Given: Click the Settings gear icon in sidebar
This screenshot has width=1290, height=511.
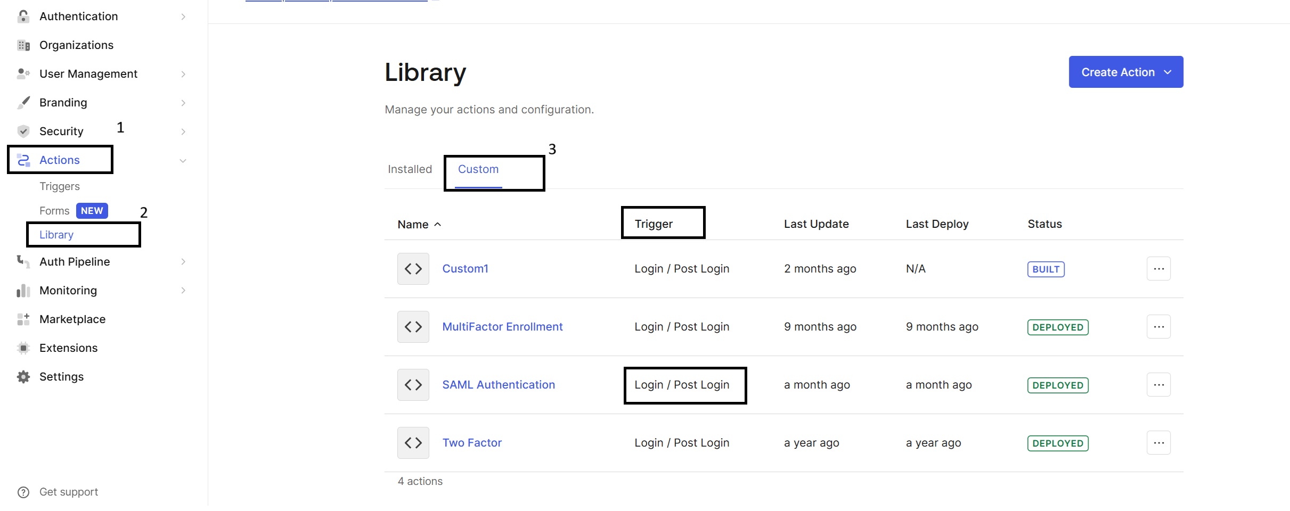Looking at the screenshot, I should [x=23, y=377].
